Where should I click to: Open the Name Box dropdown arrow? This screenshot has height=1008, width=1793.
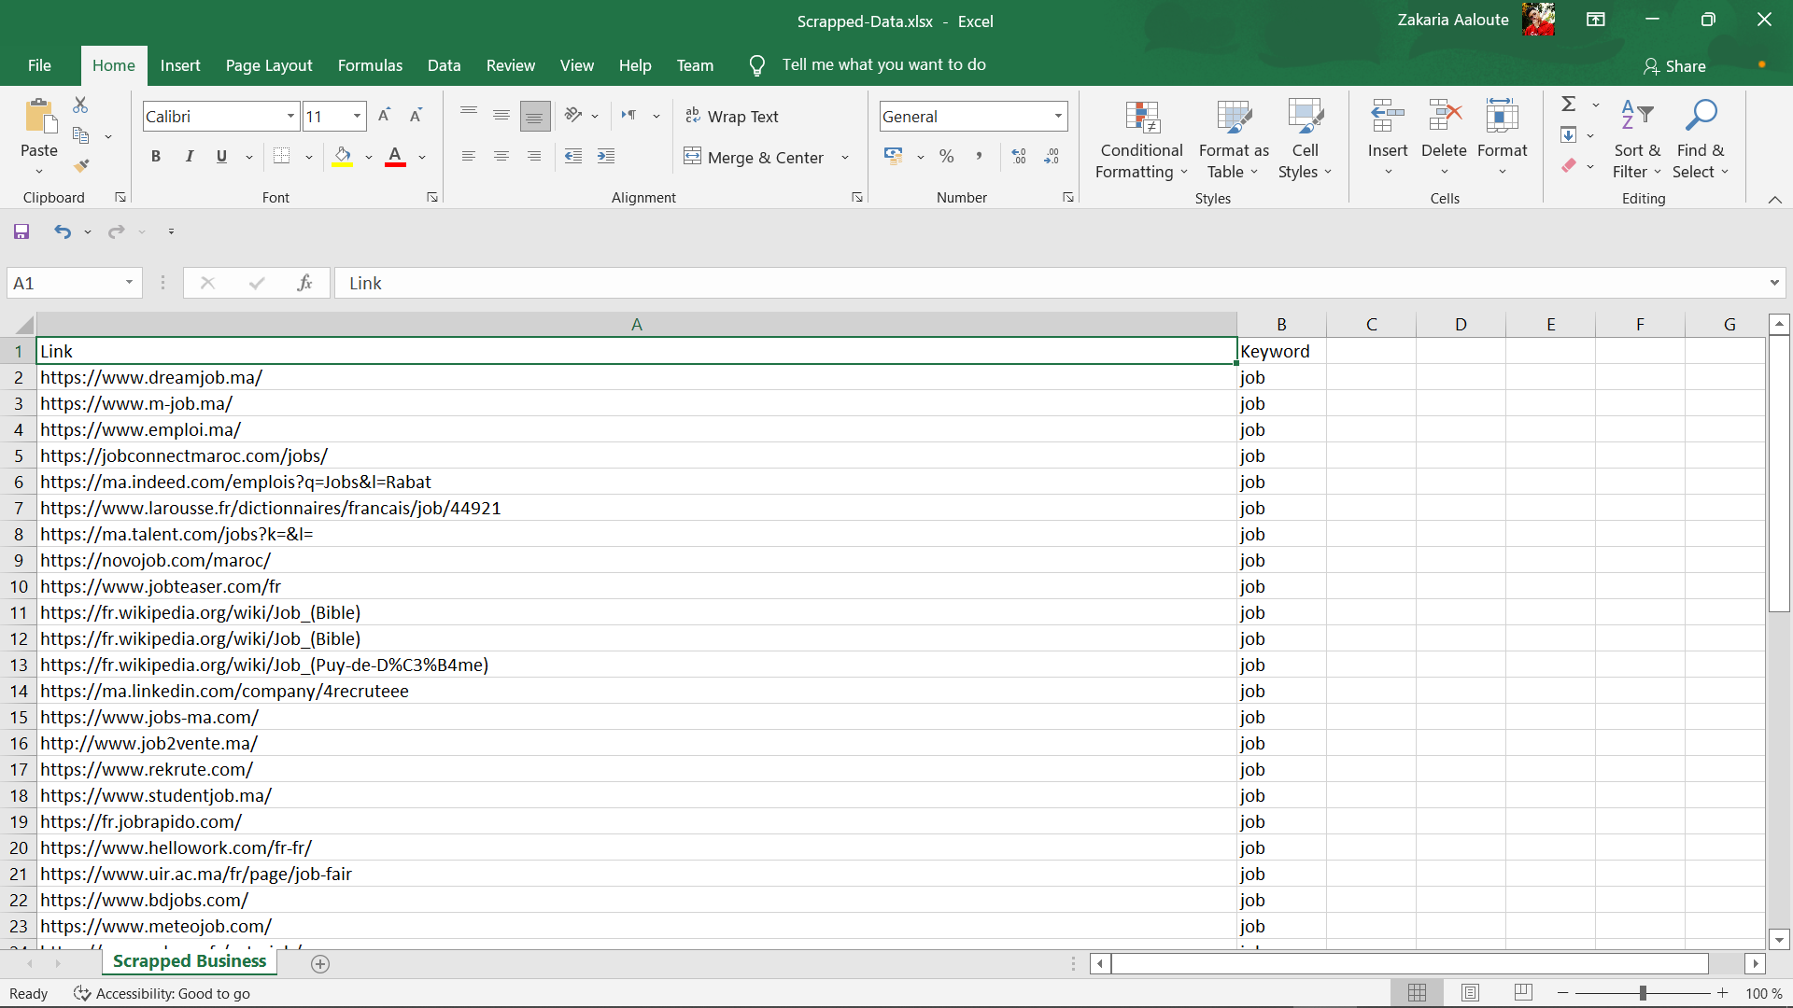(129, 283)
